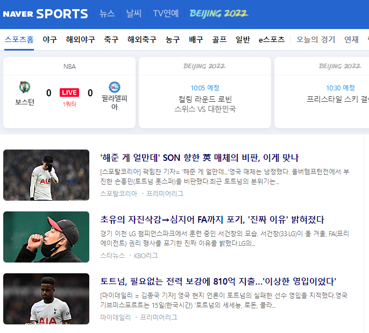Open headline 토트넘 810억 지출 article
Viewport: 369px width, 333px height.
click(x=218, y=281)
